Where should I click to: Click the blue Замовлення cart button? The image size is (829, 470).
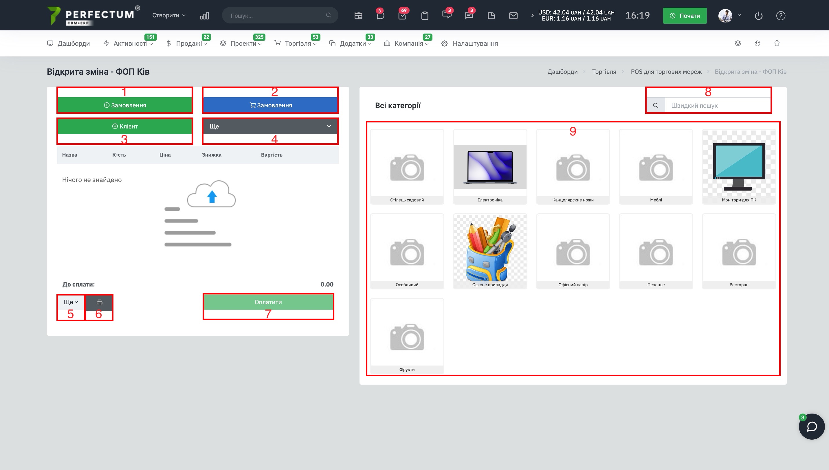pos(270,105)
